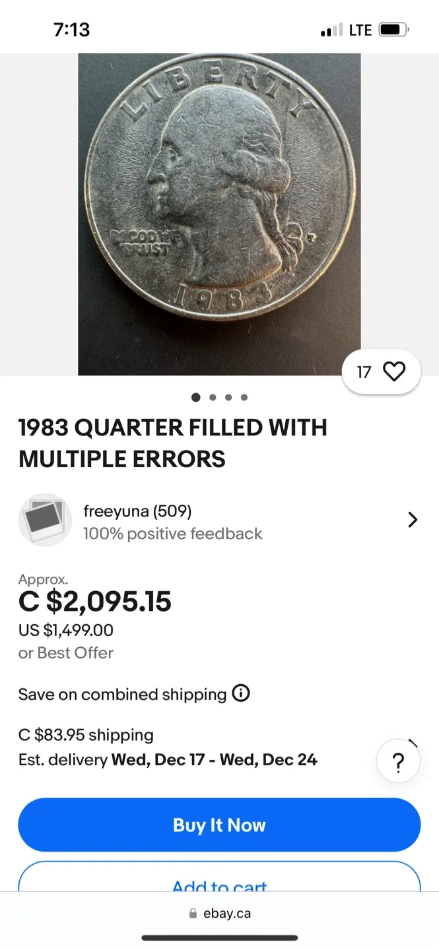
Task: Open combined shipping info icon
Action: click(241, 693)
